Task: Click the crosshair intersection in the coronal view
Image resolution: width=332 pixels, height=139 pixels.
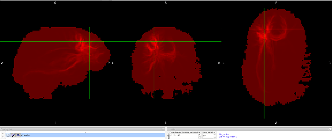Action: click(x=154, y=41)
